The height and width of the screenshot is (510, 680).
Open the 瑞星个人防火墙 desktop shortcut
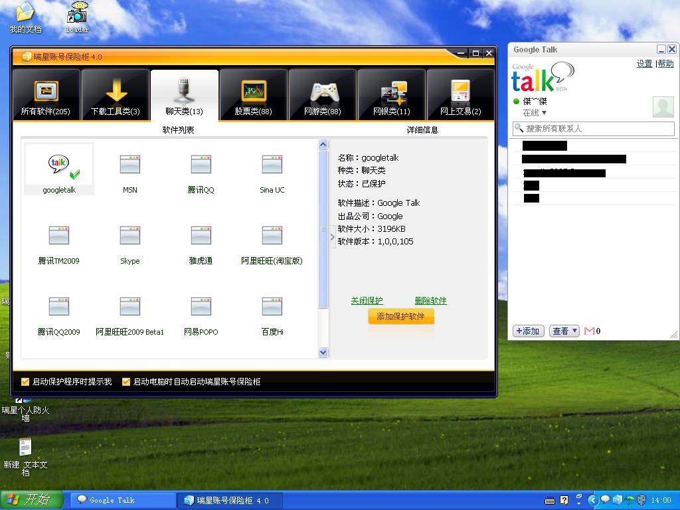click(25, 409)
